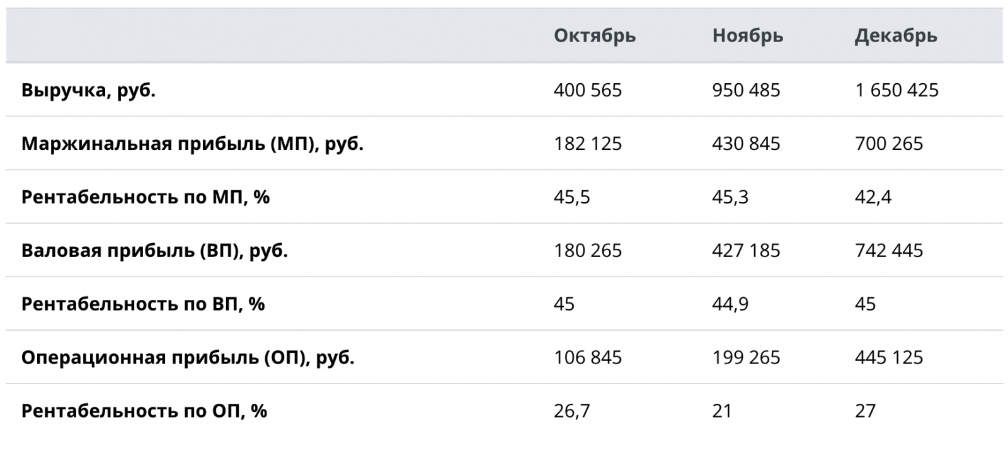Image resolution: width=1008 pixels, height=451 pixels.
Task: Select October operating profit 106 845
Action: coord(587,358)
